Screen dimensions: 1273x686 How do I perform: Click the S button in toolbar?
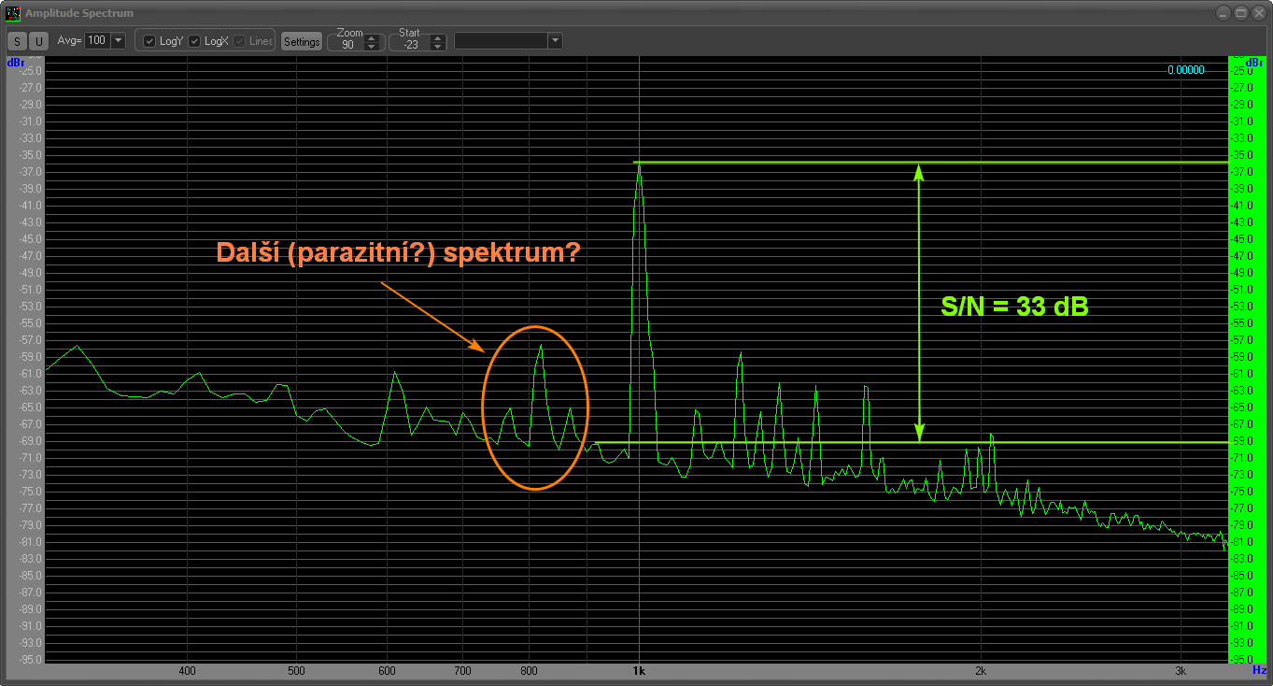(18, 41)
